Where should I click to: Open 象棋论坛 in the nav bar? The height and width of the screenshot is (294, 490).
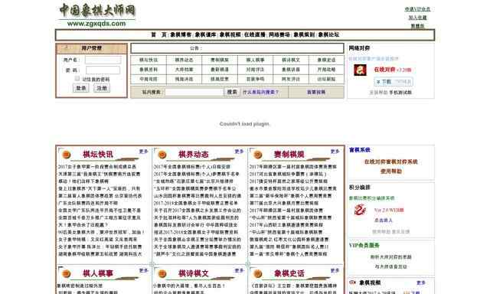(328, 34)
